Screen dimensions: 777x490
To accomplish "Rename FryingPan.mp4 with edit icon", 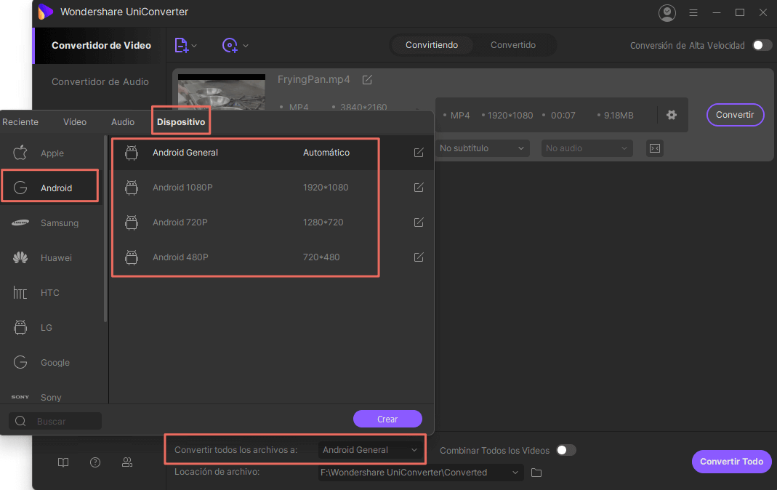I will (367, 80).
